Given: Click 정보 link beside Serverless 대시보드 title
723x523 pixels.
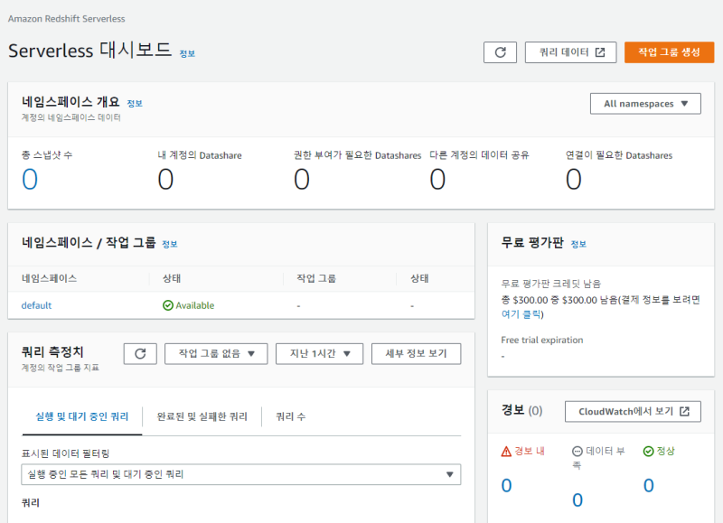Looking at the screenshot, I should (x=187, y=53).
